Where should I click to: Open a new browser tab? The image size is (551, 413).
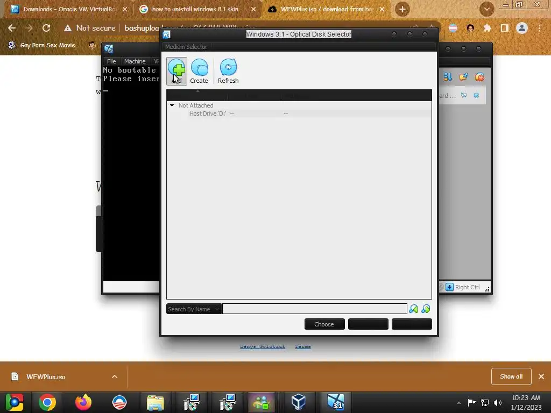[x=402, y=9]
